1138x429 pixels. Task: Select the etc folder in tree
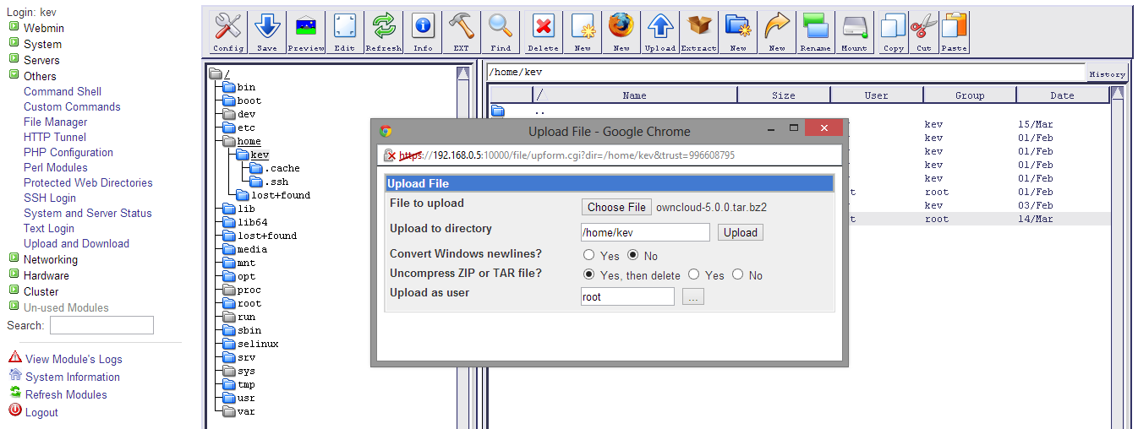coord(245,128)
